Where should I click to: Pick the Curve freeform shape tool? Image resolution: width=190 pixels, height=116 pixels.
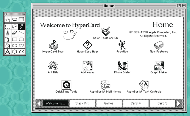[x=21, y=45]
